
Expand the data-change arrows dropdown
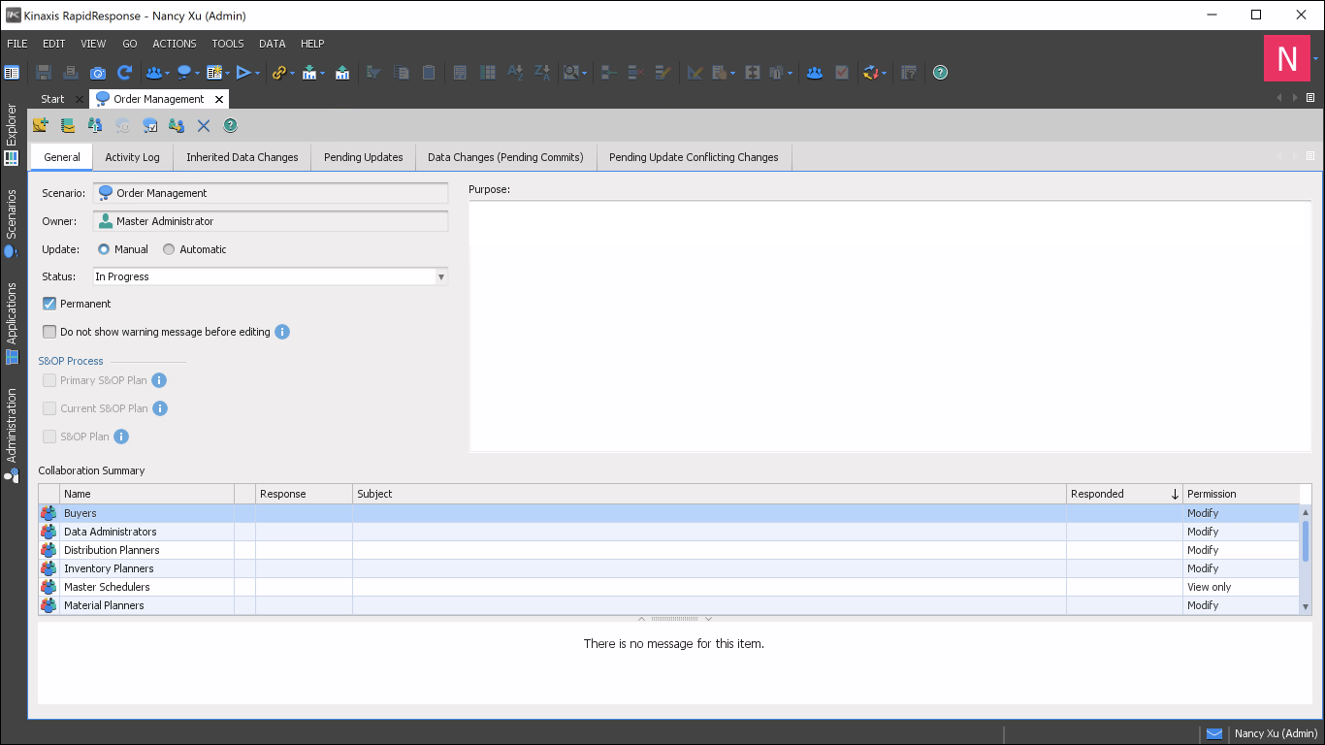click(884, 73)
